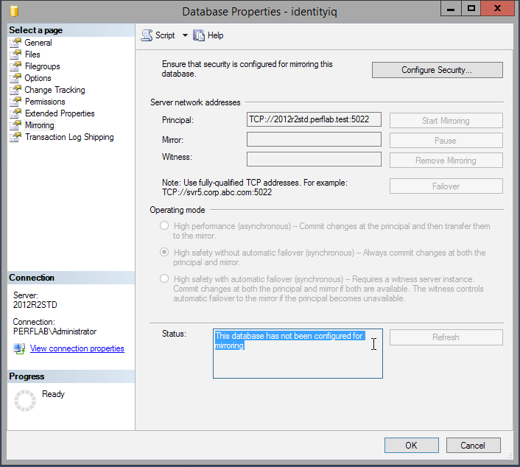Click Remove Mirroring button
Screen dimensions: 520x467
pyautogui.click(x=446, y=160)
